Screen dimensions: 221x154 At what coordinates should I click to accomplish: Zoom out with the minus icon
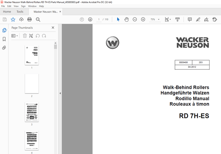point(135,20)
